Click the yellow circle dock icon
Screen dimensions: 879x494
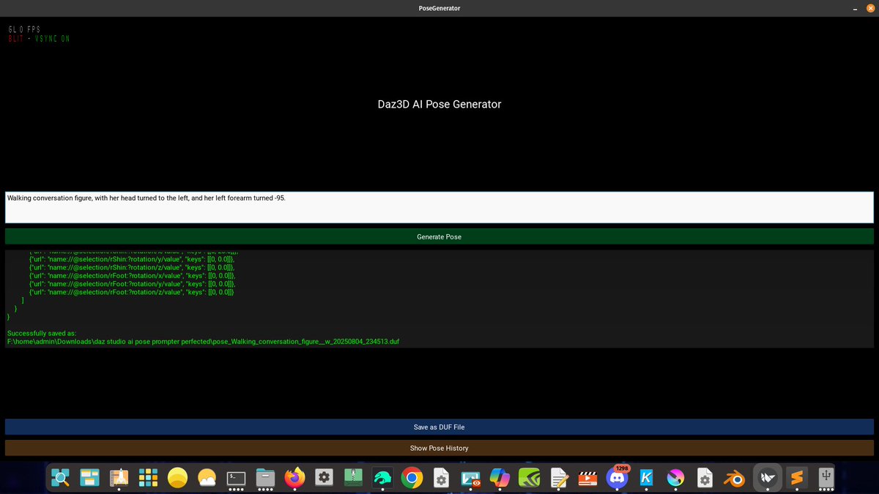178,479
